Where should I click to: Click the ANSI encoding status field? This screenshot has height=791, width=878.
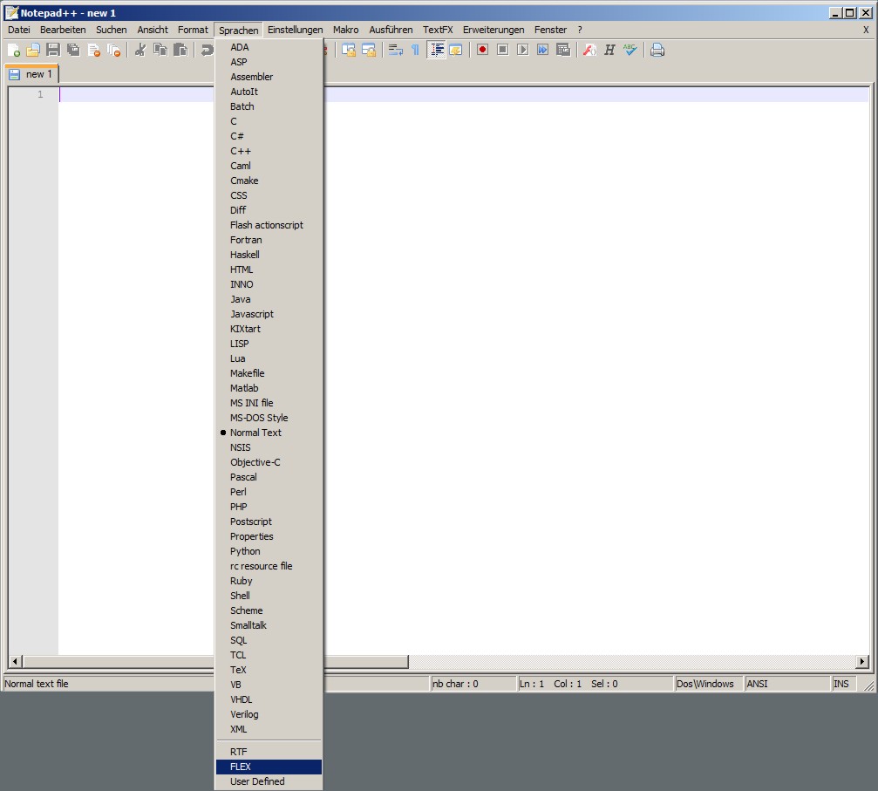787,684
